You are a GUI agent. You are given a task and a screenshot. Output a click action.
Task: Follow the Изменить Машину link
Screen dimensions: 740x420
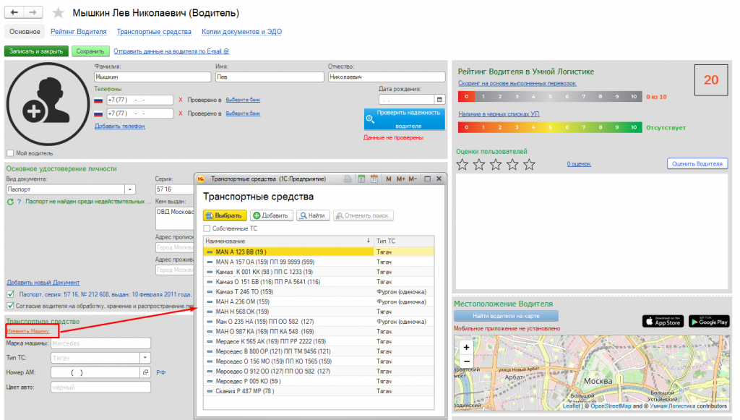point(28,331)
